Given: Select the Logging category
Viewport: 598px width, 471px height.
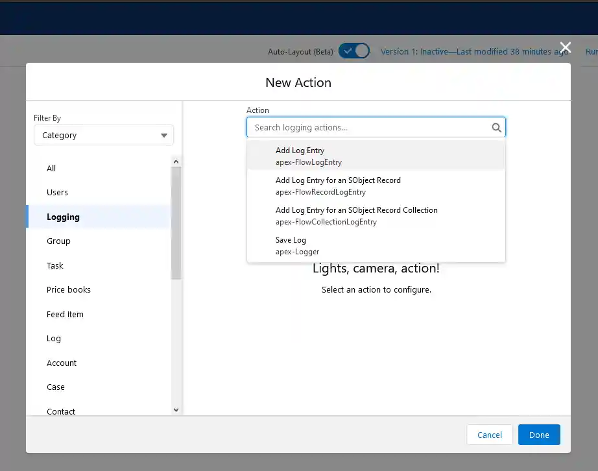Looking at the screenshot, I should (x=63, y=217).
